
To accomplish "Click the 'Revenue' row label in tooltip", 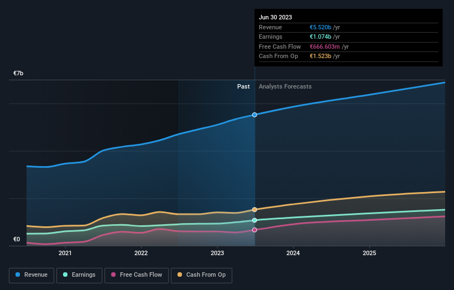I will click(x=270, y=27).
